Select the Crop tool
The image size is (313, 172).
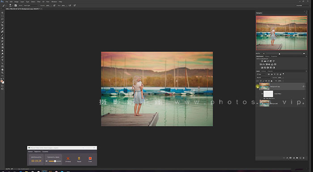point(2,25)
